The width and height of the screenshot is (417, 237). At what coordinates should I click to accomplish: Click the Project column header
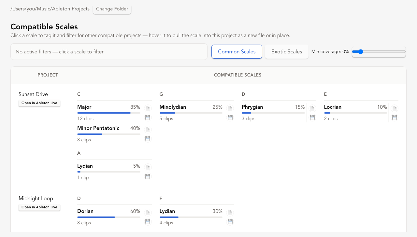tap(48, 75)
